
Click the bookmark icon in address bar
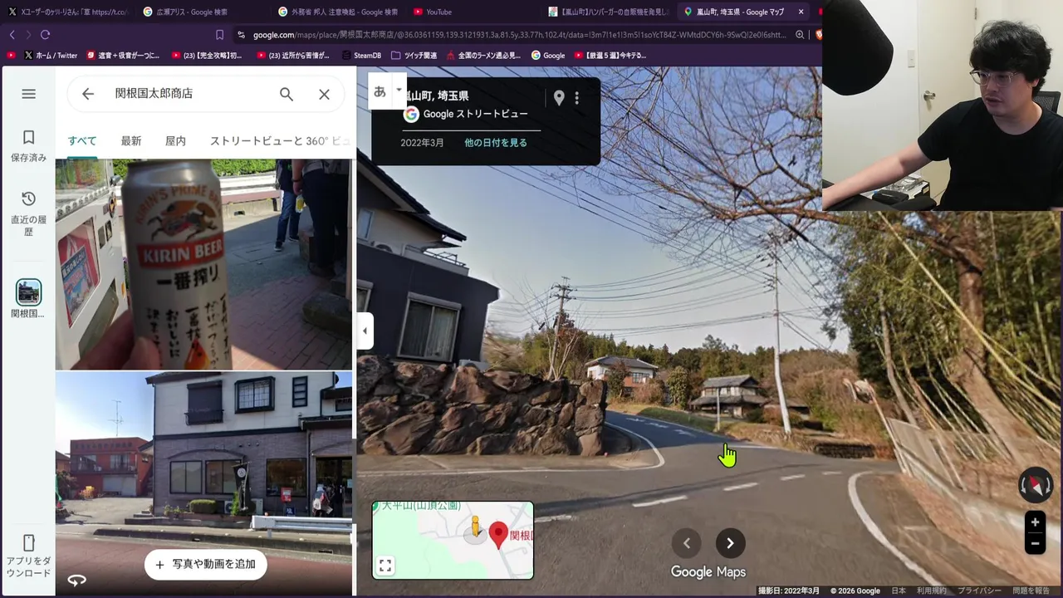point(219,35)
